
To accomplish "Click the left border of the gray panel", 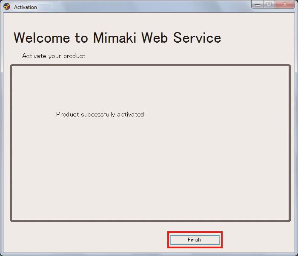I will coord(11,143).
